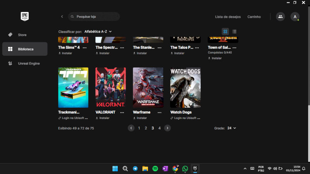
Task: Switch to list view layout
Action: point(234,31)
